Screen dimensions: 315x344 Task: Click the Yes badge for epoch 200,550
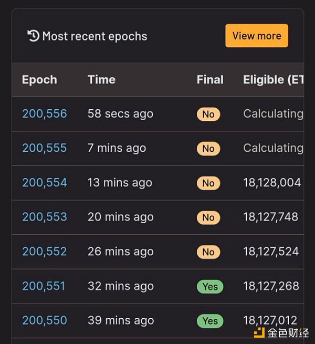(x=210, y=321)
